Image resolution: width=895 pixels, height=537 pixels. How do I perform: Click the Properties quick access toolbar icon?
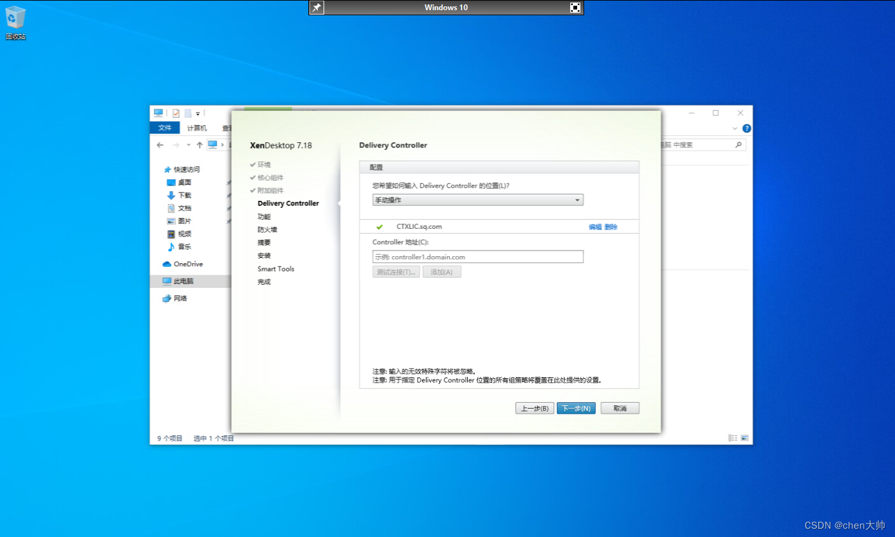176,113
